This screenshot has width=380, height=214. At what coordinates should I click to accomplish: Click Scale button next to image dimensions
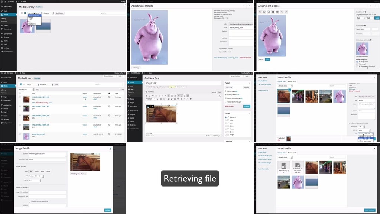(377, 18)
